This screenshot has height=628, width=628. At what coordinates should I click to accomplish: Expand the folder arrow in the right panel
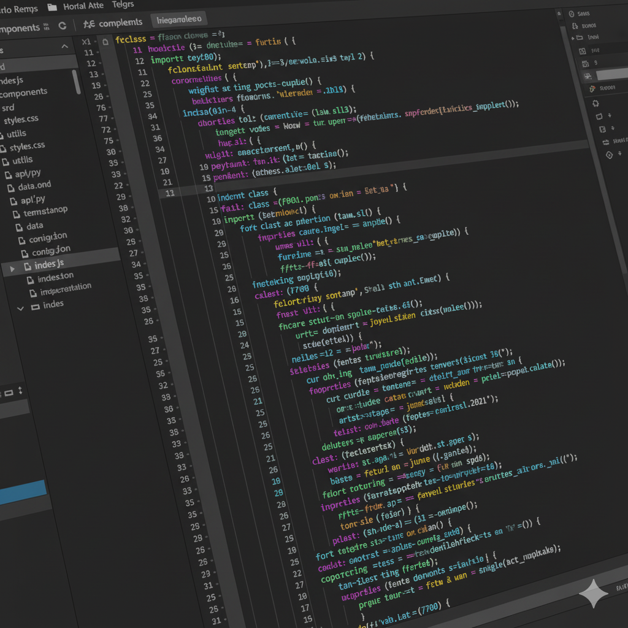[573, 37]
